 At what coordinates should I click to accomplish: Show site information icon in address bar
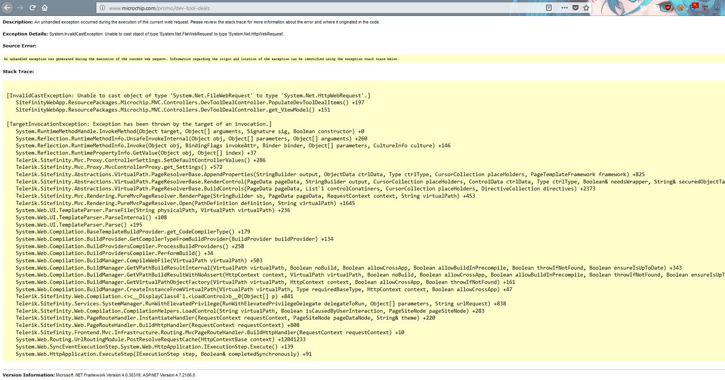(x=103, y=8)
